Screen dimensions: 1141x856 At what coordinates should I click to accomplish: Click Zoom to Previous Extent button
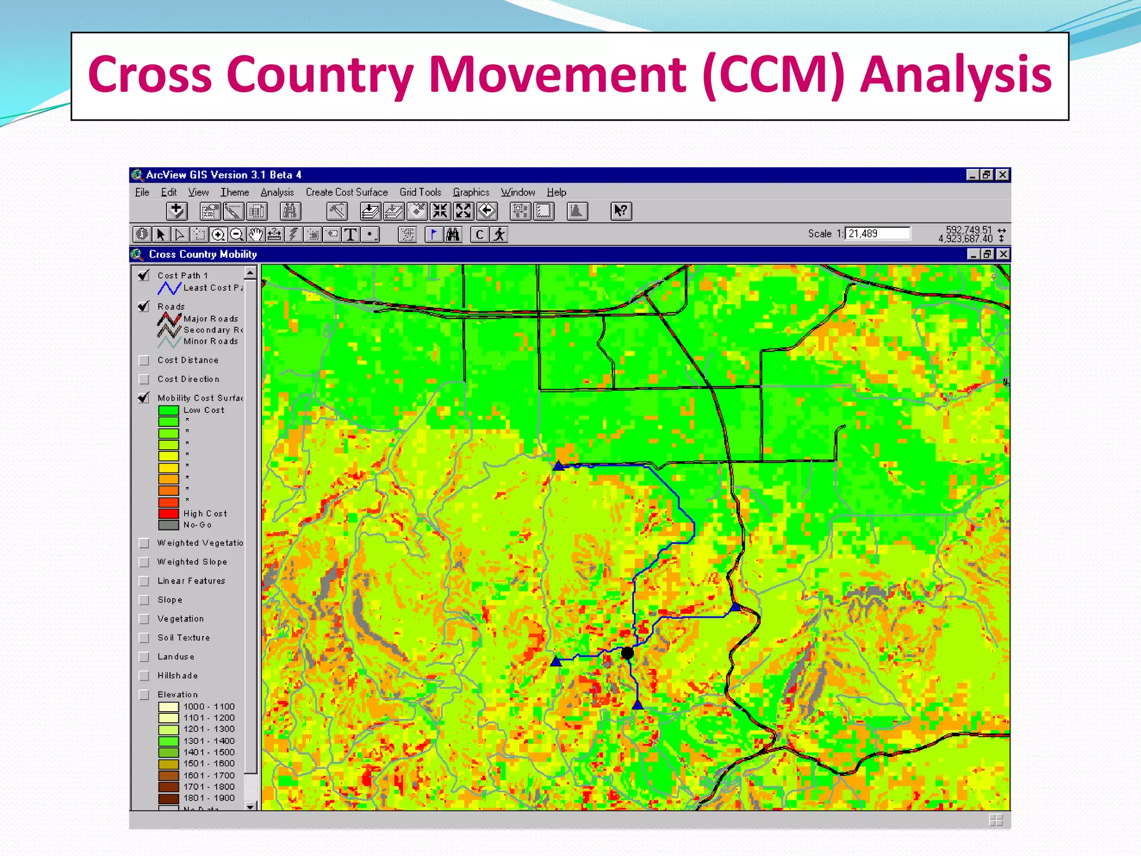487,211
